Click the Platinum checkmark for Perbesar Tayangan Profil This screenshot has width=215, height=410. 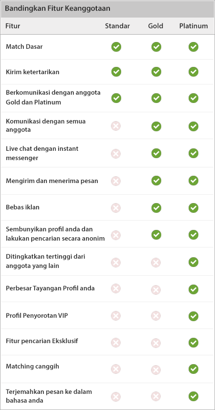tap(193, 289)
